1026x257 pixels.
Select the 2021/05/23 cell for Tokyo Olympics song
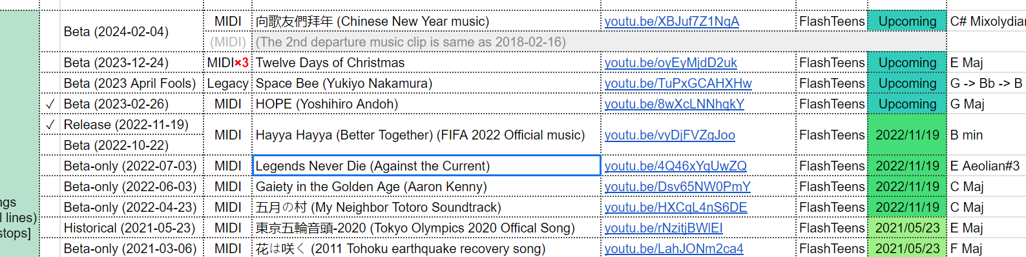click(907, 228)
